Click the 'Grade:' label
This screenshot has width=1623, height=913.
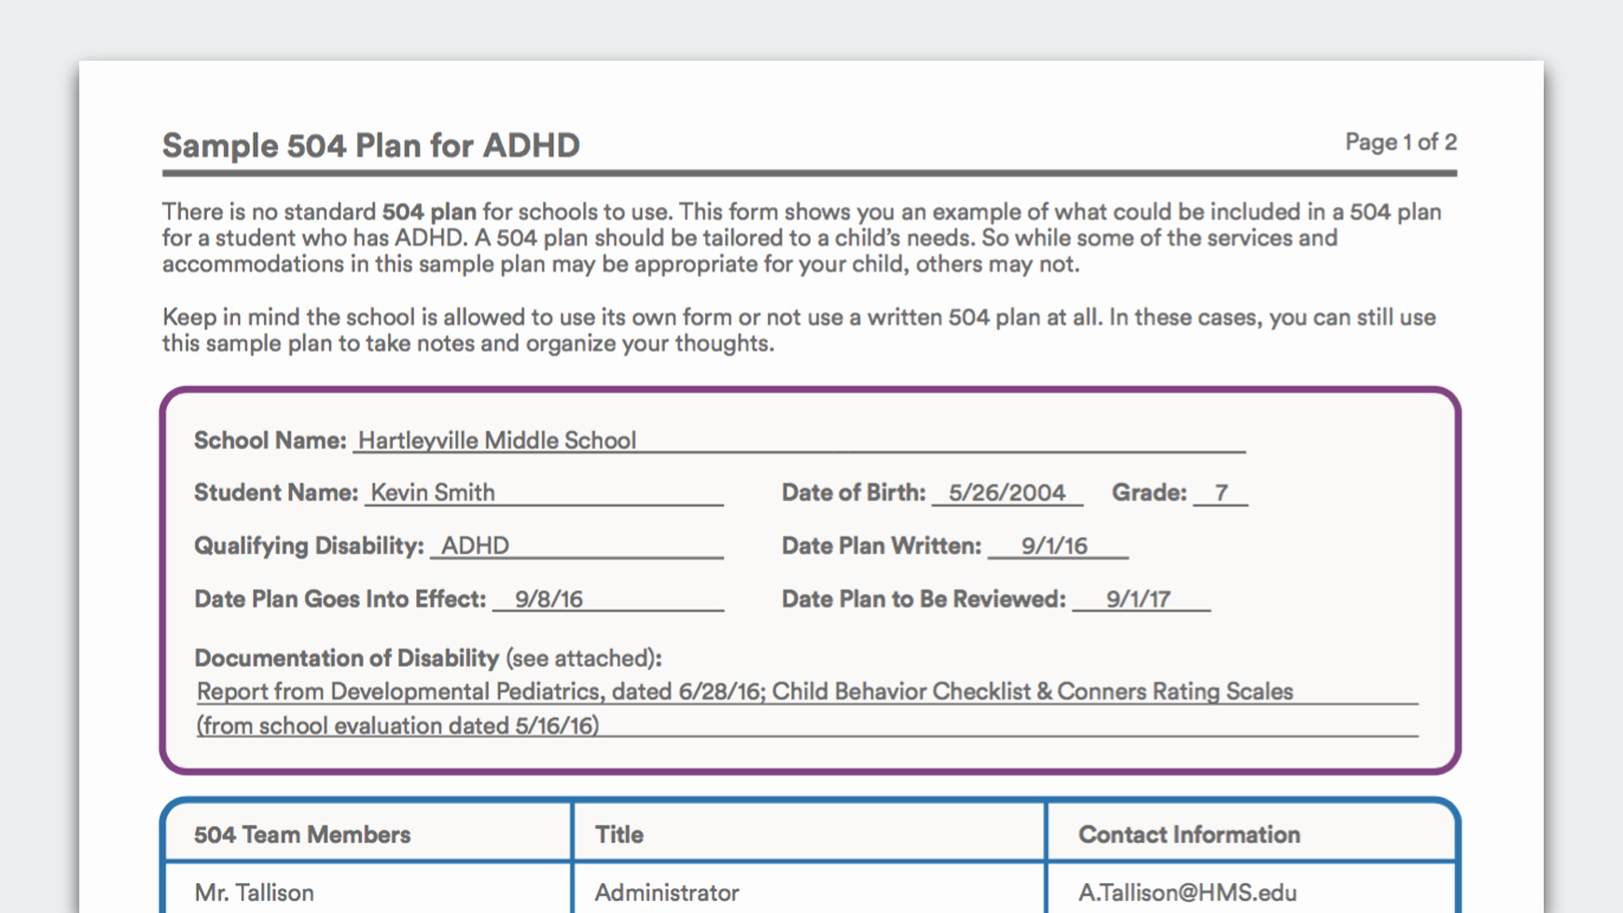(1149, 492)
